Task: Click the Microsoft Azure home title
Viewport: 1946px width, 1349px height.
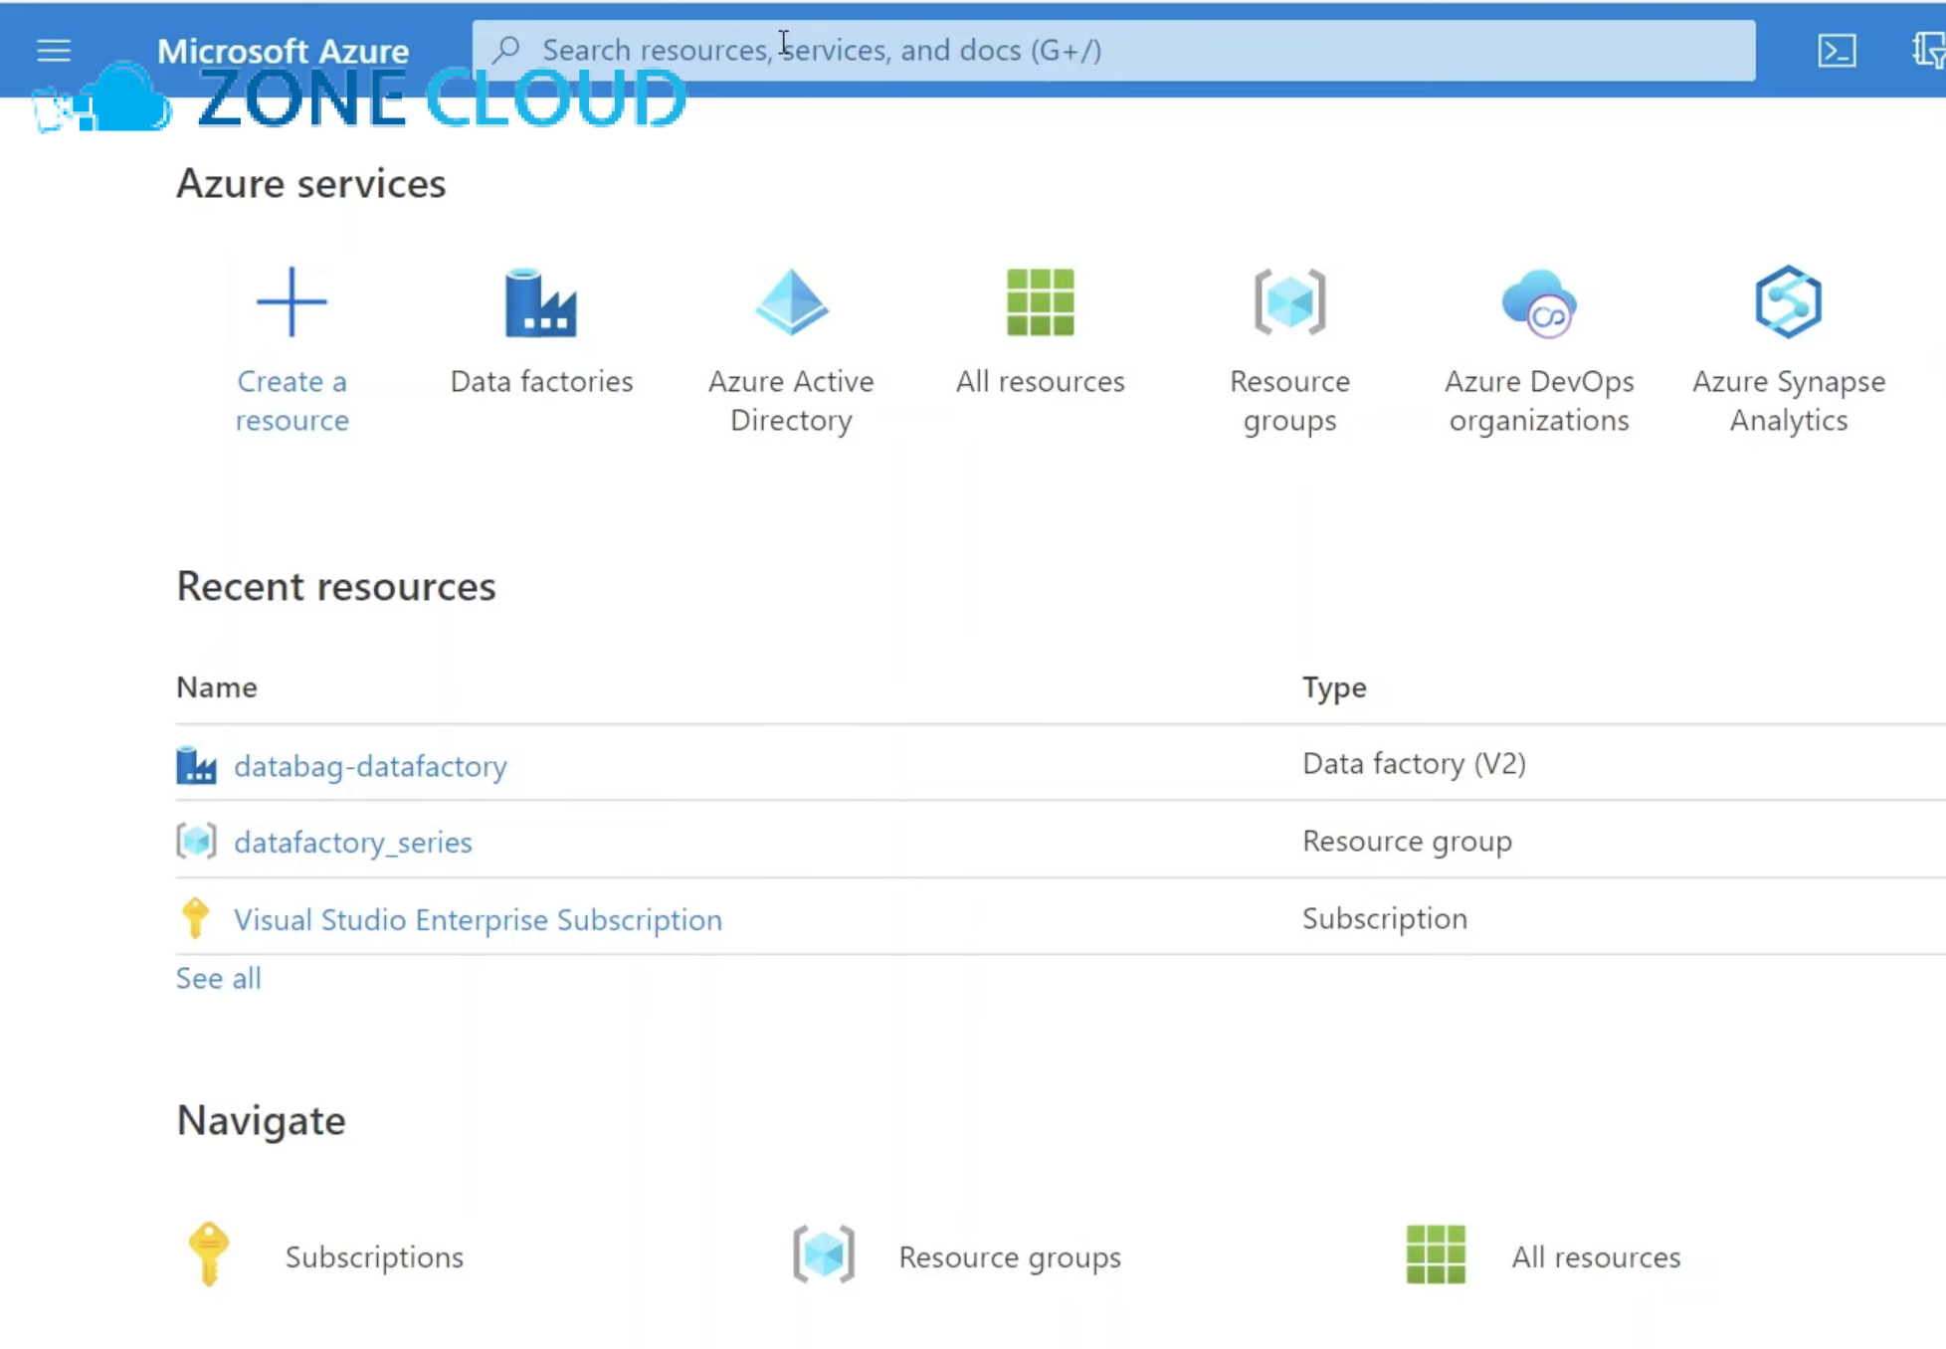Action: click(x=283, y=50)
